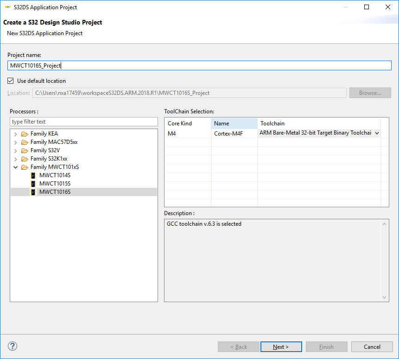Click the MWCT1016S chip icon
This screenshot has height=359, width=399.
tap(33, 192)
